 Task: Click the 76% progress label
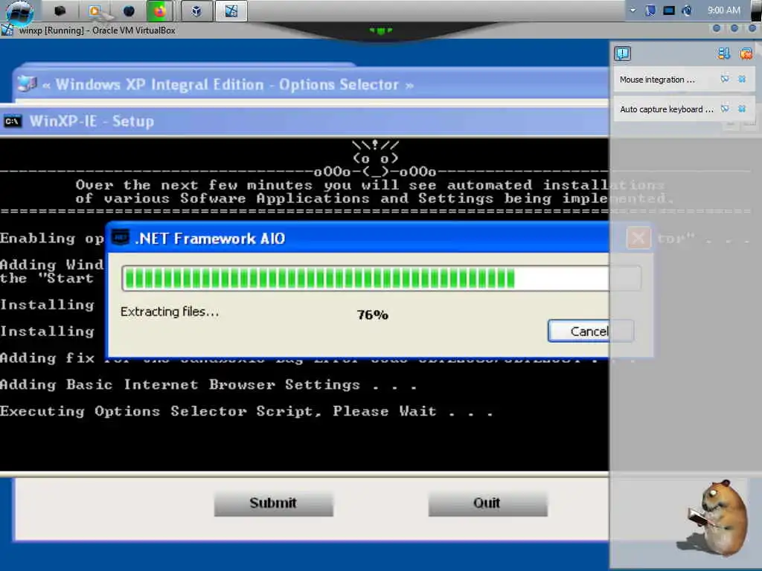372,315
